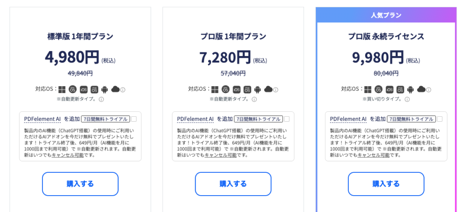Click the info icon after the cloud icon in 永続ライセンス
468x212 pixels.
[x=429, y=90]
